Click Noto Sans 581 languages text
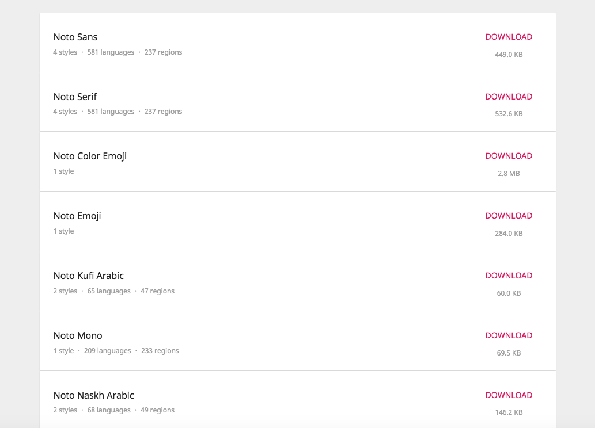The width and height of the screenshot is (595, 428). (111, 52)
